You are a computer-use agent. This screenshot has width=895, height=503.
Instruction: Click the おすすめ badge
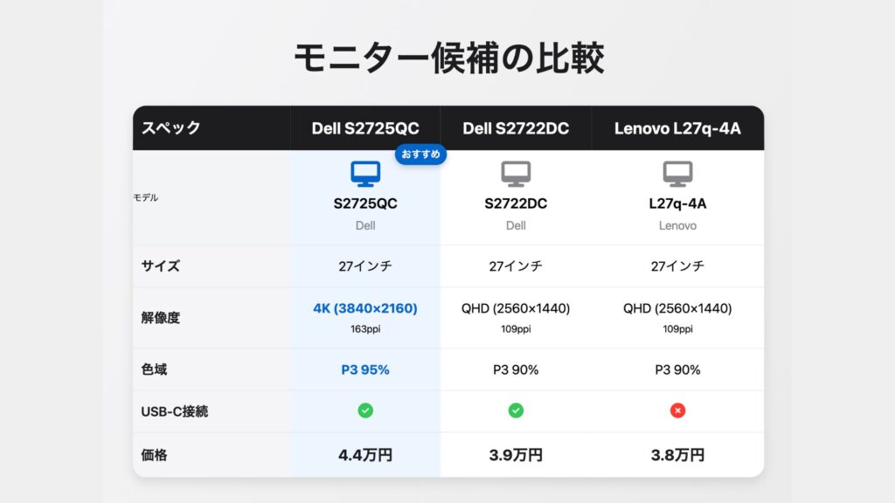click(420, 154)
